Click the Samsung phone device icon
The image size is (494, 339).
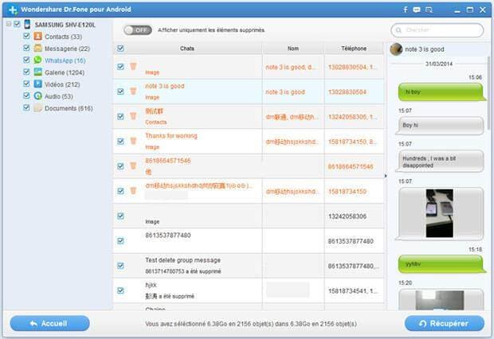tap(27, 24)
